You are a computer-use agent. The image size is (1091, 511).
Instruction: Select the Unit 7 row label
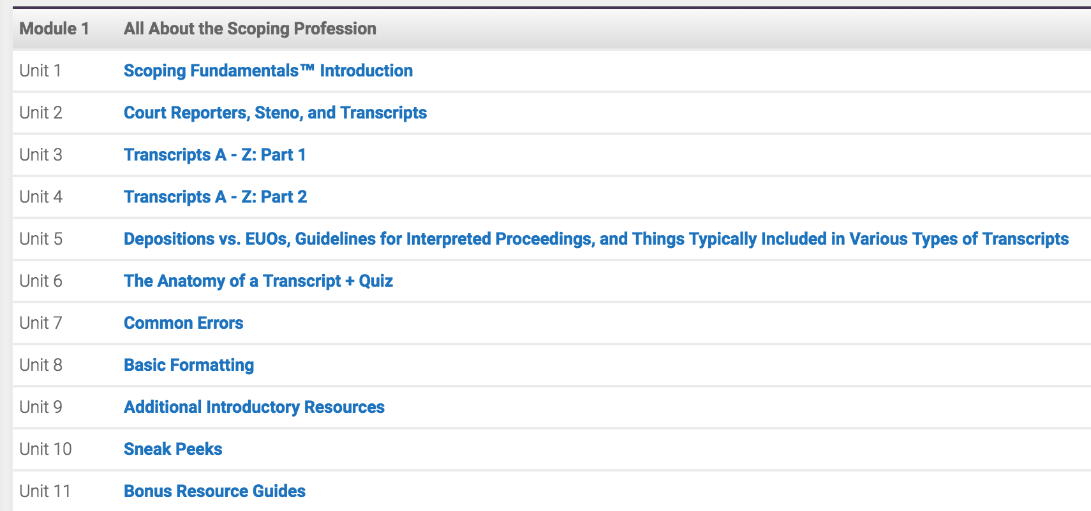[x=41, y=323]
